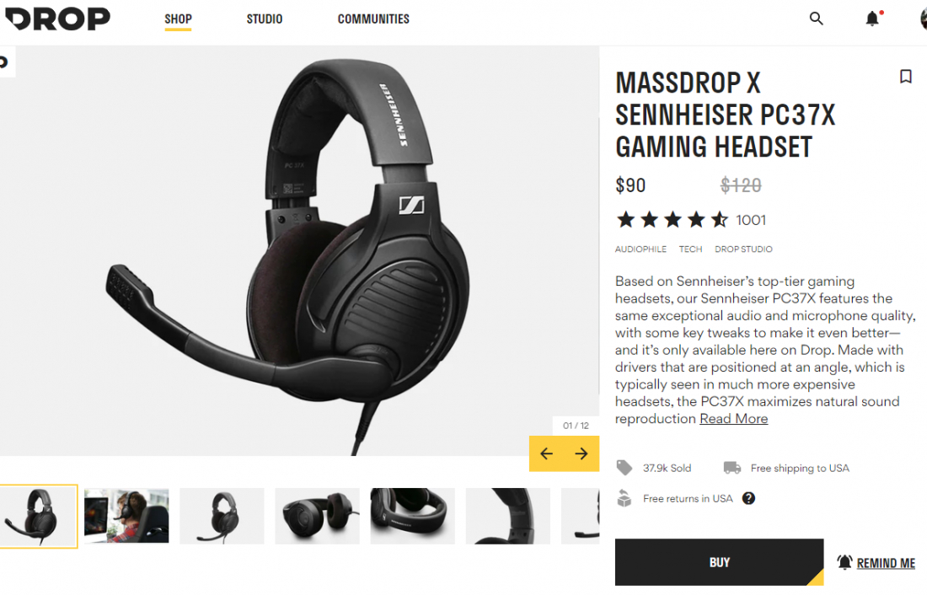Select the thumbnail of headset lying flat
927x595 pixels.
(x=317, y=516)
